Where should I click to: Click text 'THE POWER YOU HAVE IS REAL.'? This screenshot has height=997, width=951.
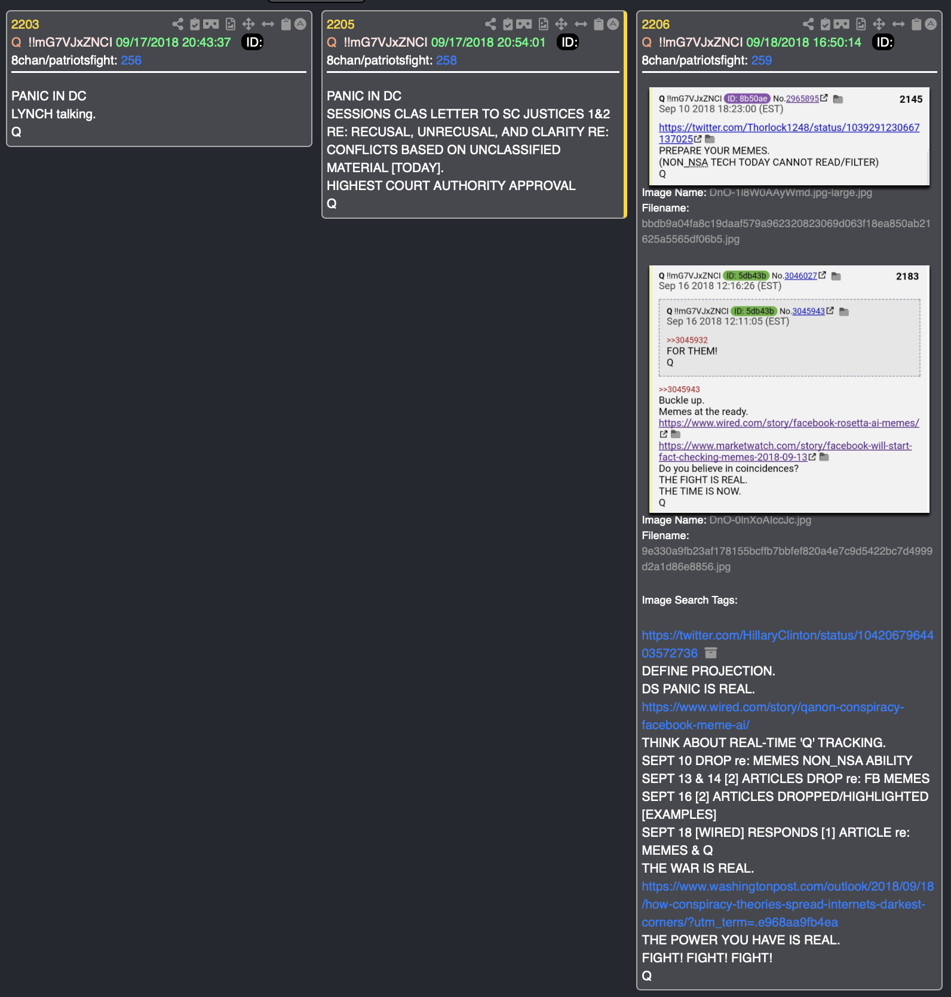pos(741,940)
